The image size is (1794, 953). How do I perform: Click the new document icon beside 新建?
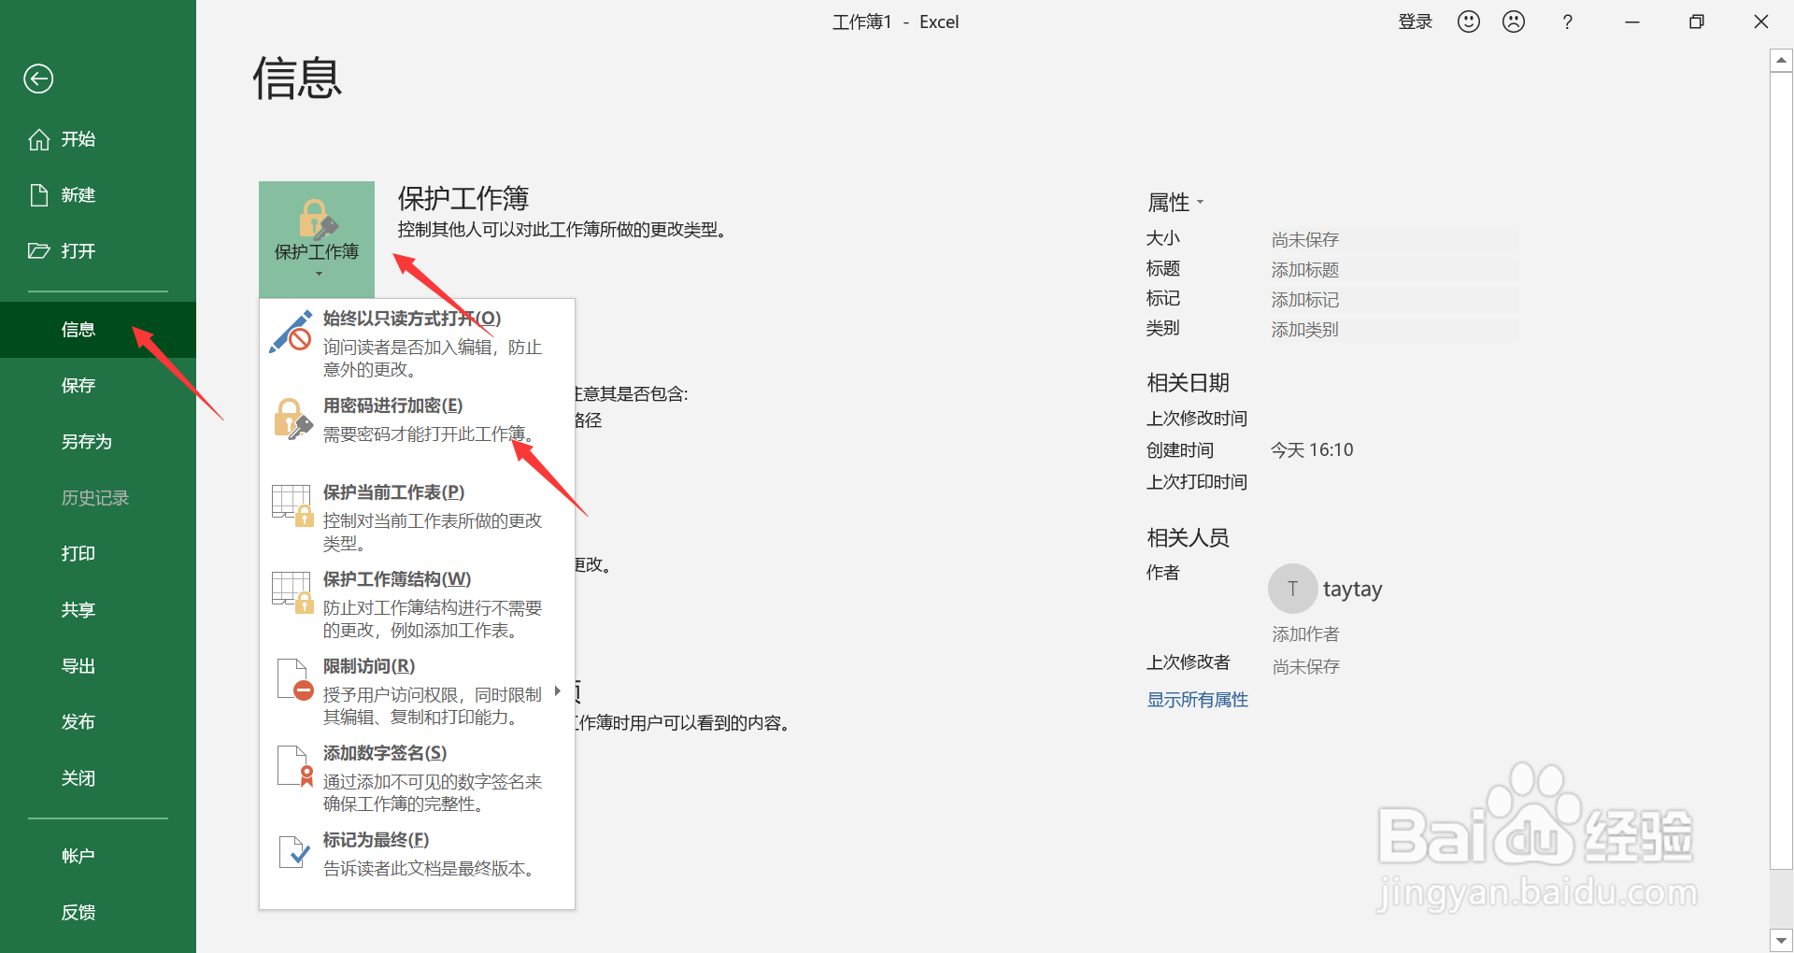pyautogui.click(x=39, y=194)
